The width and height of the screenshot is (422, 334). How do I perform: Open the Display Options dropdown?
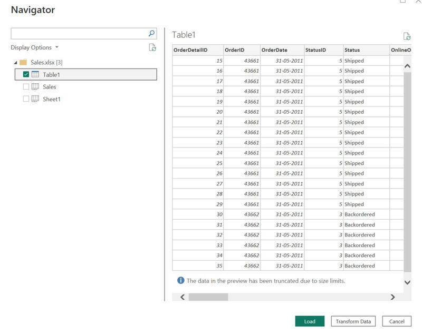[34, 47]
